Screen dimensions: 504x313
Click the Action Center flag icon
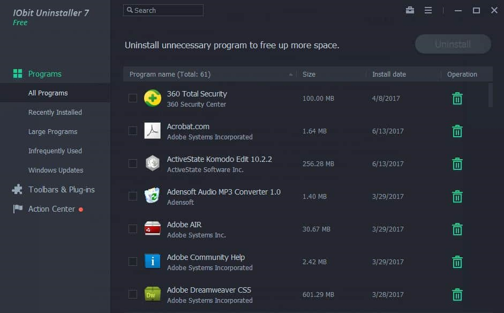18,209
